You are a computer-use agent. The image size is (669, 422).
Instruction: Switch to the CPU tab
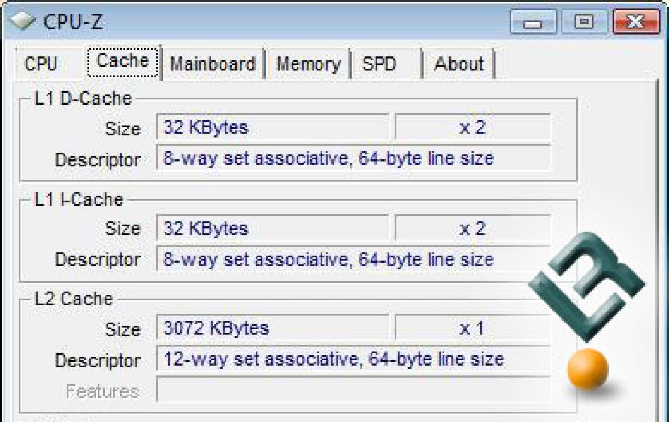pos(41,64)
